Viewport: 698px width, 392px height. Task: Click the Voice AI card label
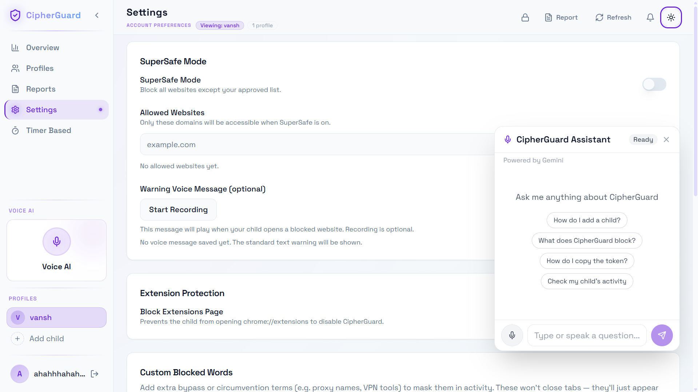click(x=57, y=267)
